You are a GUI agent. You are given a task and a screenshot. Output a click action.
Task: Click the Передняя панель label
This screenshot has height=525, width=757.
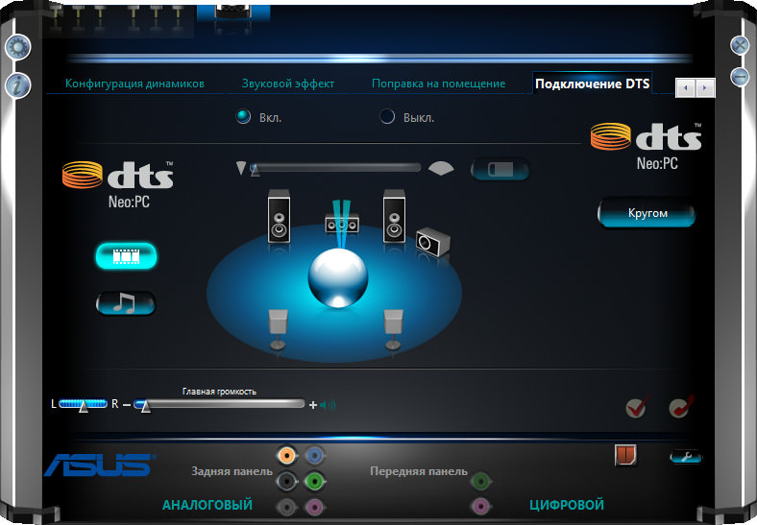coord(419,471)
